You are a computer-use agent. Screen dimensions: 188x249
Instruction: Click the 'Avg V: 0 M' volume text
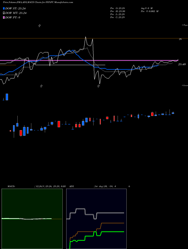click(146, 8)
